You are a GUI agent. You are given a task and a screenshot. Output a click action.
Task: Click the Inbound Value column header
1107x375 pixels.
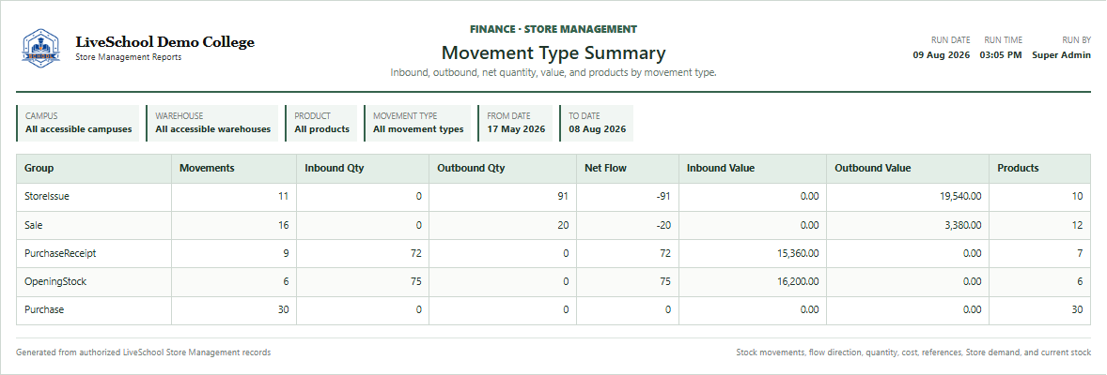[753, 169]
